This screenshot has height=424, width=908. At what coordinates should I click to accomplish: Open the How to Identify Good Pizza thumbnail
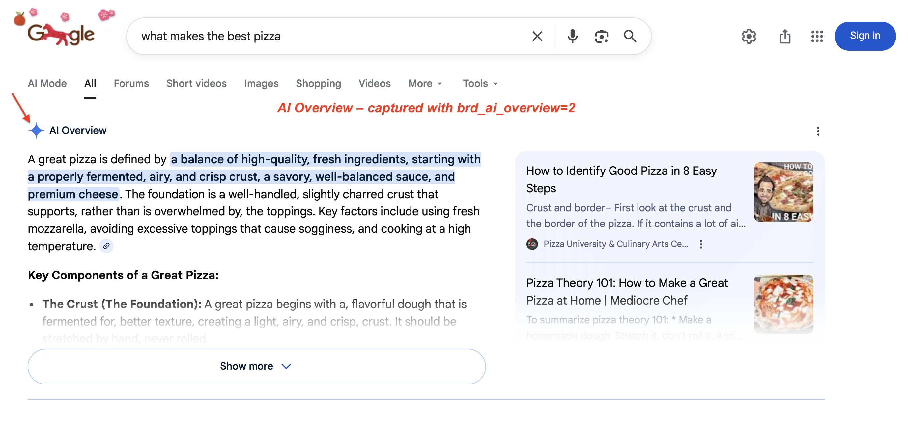click(x=783, y=192)
